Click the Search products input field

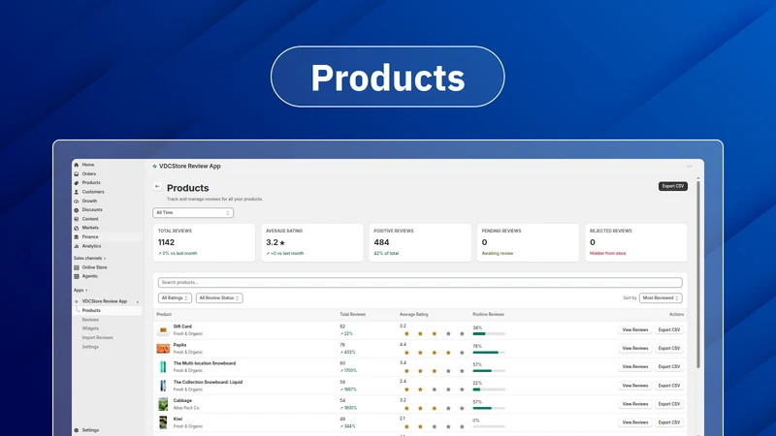(x=420, y=282)
